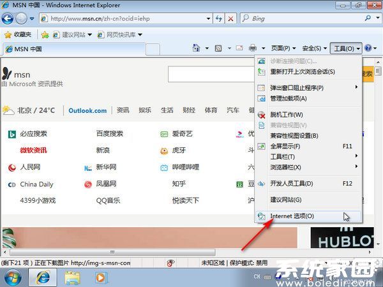The height and width of the screenshot is (287, 383).
Task: Click the 爱奇艺 site icon
Action: coord(164,134)
